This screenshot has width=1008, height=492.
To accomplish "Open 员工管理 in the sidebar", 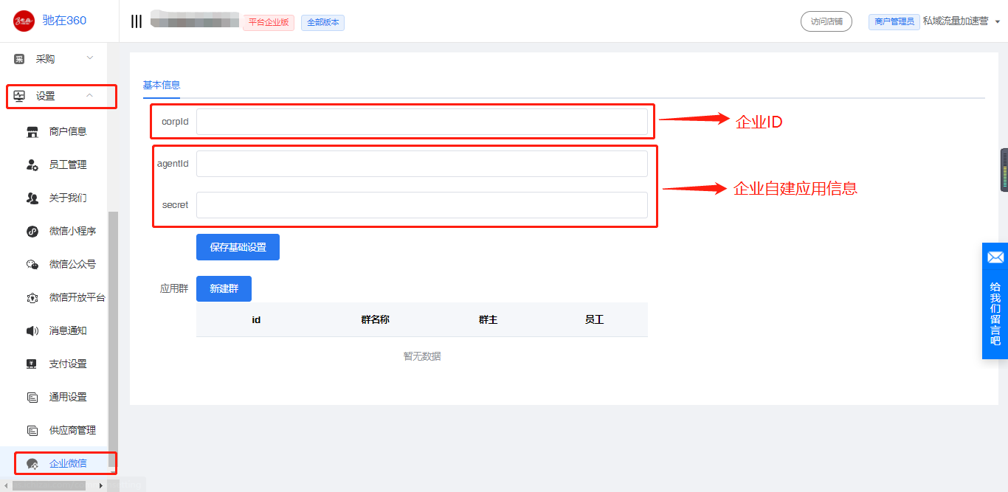I will (68, 165).
